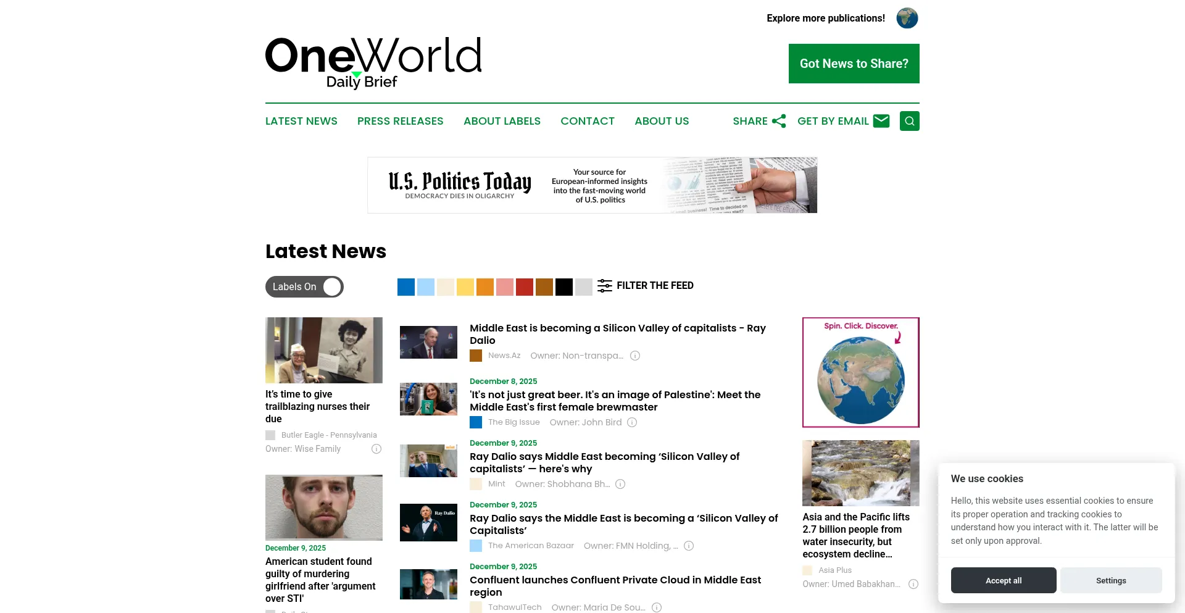Open American Bazaar Ray Dalio headline
The width and height of the screenshot is (1185, 613).
tap(624, 524)
